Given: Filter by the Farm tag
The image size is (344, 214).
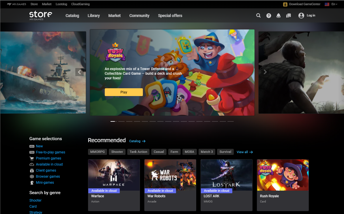Looking at the screenshot, I should click(174, 152).
